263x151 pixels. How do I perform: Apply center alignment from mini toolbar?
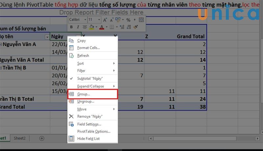click(x=85, y=27)
